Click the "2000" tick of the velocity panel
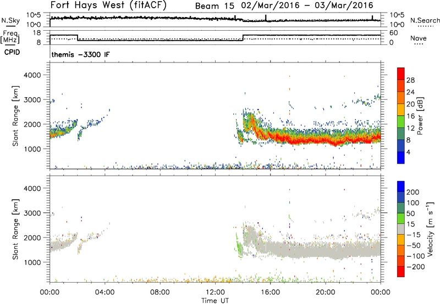Image resolution: width=440 pixels, height=304 pixels. pos(32,238)
